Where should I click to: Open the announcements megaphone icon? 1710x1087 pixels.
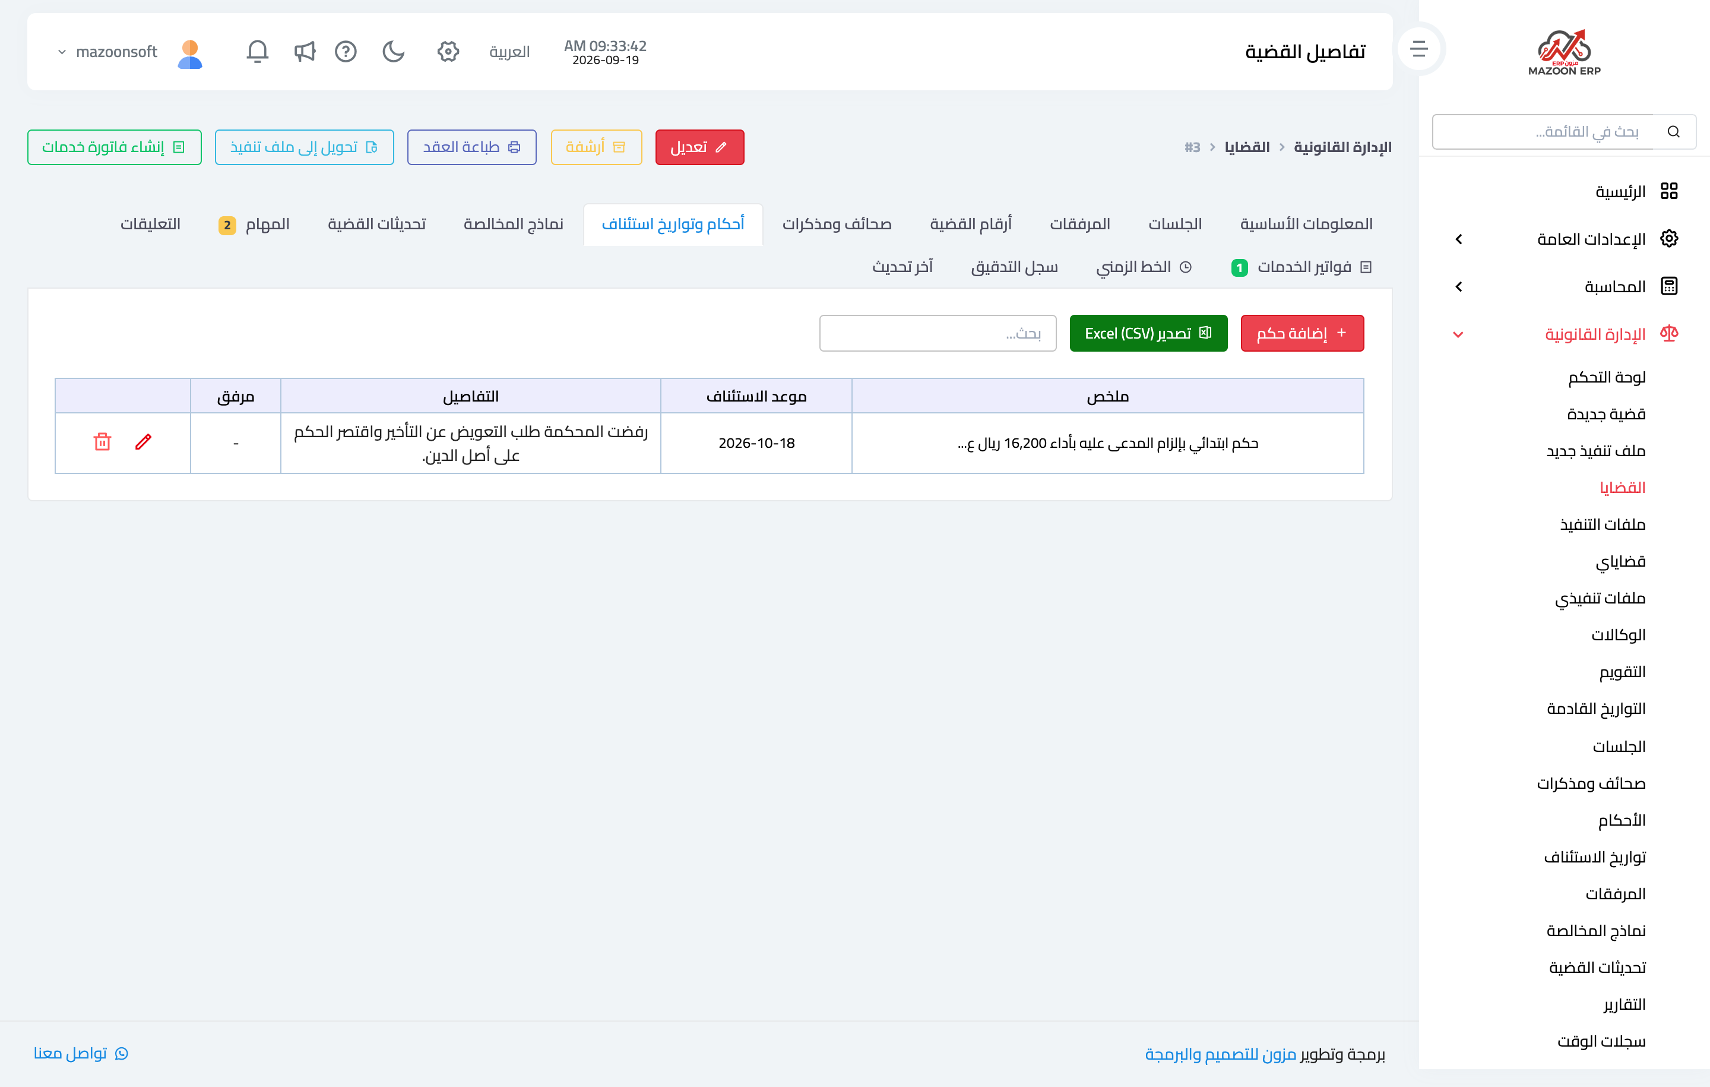tap(305, 51)
